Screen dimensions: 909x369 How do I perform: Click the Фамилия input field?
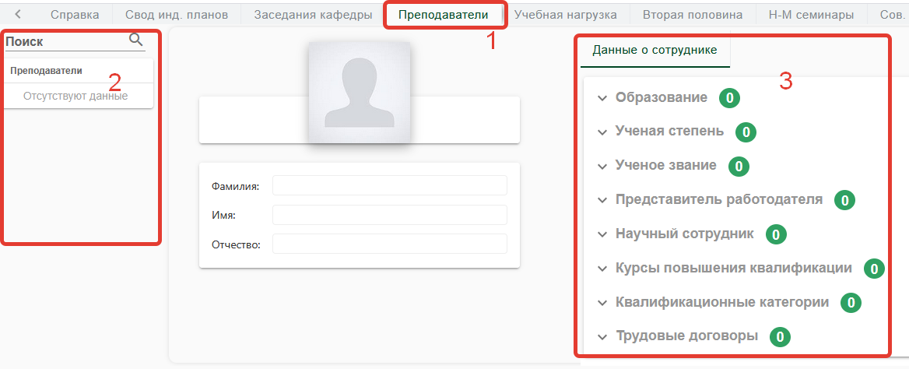pyautogui.click(x=389, y=186)
